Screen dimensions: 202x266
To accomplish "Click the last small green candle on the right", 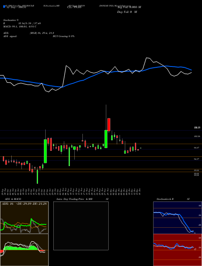I will click(141, 148).
